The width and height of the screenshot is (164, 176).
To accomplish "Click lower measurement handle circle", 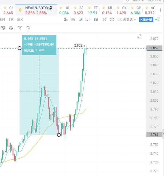I will pos(59,135).
